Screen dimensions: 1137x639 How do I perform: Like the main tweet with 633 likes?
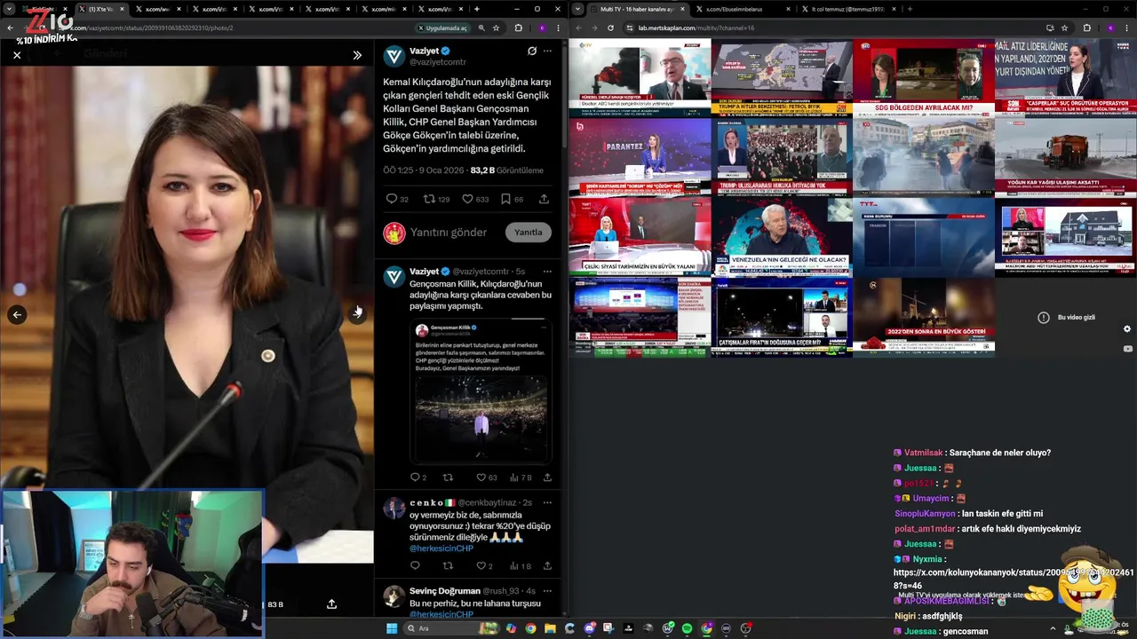[475, 199]
